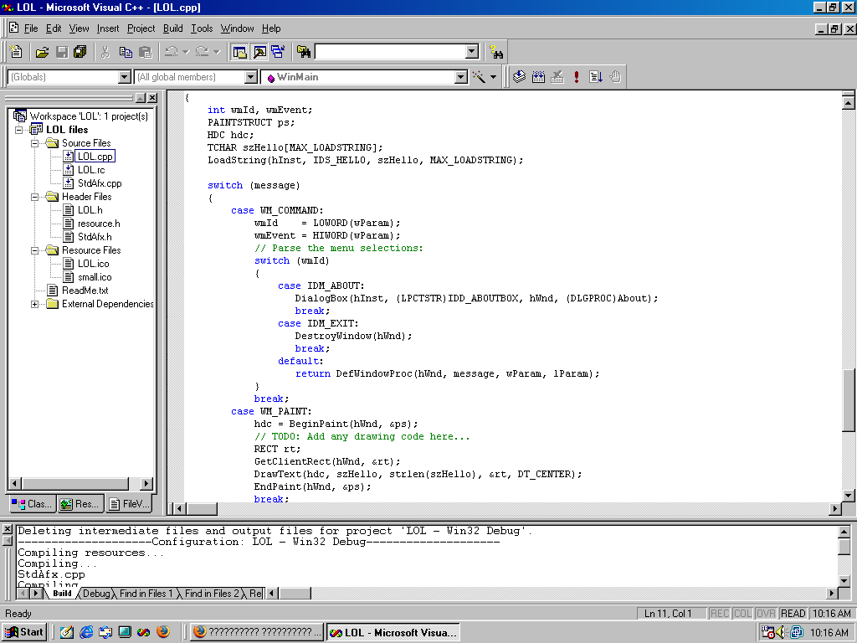Insert breakpoint using the hand icon

615,77
